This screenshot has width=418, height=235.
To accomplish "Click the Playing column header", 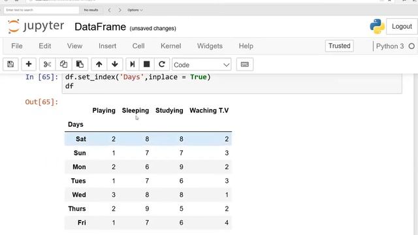I will point(104,110).
